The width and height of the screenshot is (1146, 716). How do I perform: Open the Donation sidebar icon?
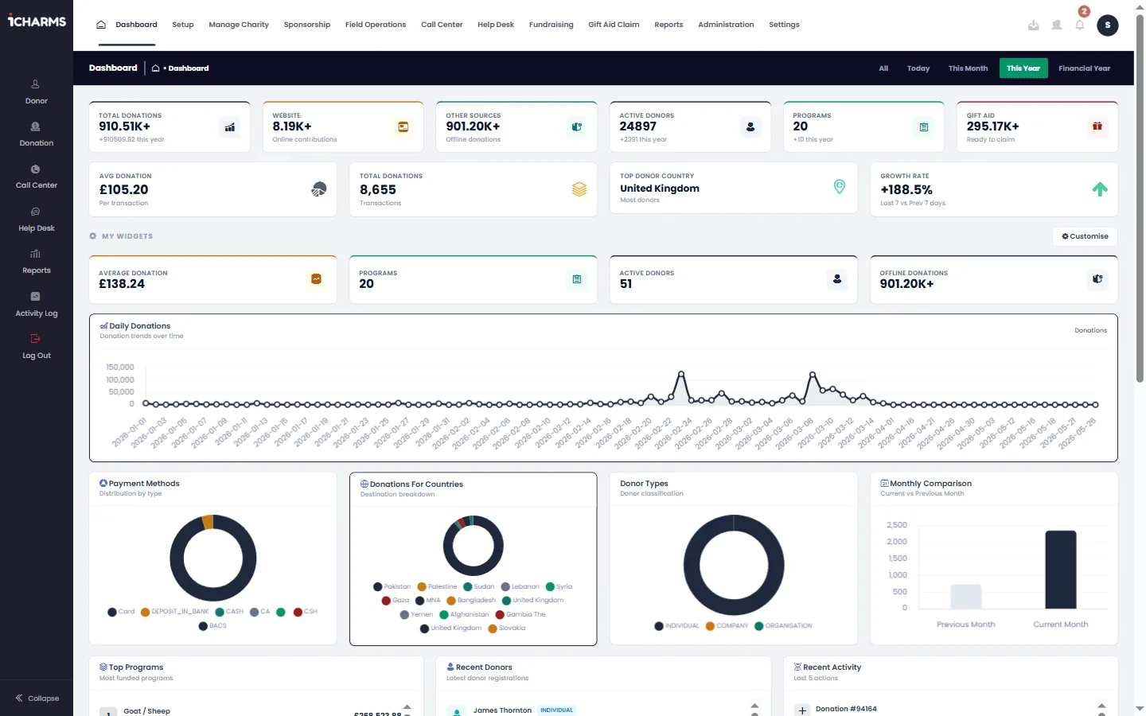pyautogui.click(x=36, y=126)
